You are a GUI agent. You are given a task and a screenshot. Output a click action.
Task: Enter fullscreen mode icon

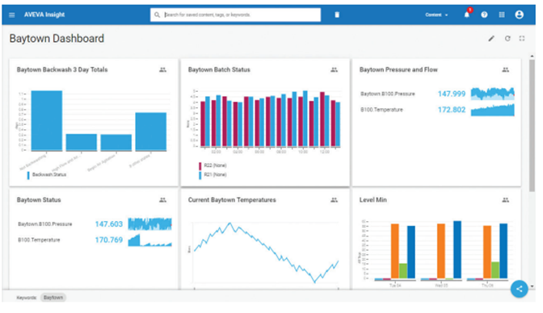pyautogui.click(x=522, y=39)
